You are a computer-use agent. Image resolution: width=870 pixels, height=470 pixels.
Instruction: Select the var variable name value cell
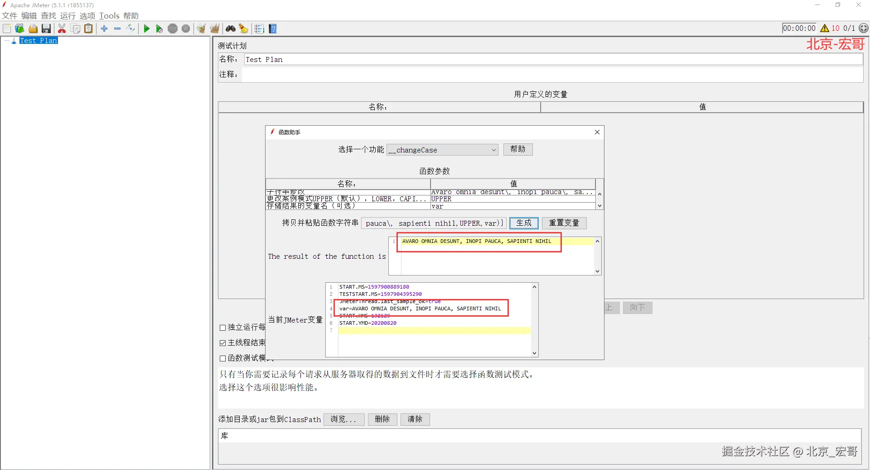click(513, 206)
